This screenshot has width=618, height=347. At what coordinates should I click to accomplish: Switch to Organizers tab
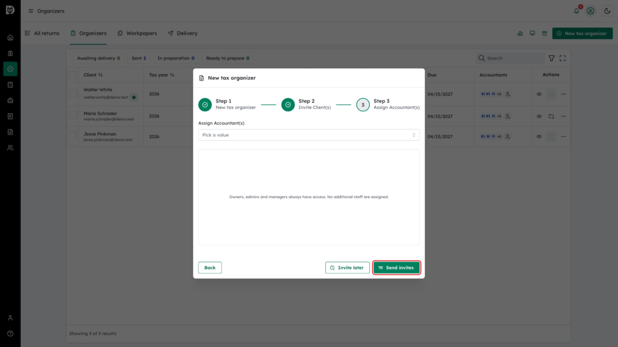click(88, 34)
